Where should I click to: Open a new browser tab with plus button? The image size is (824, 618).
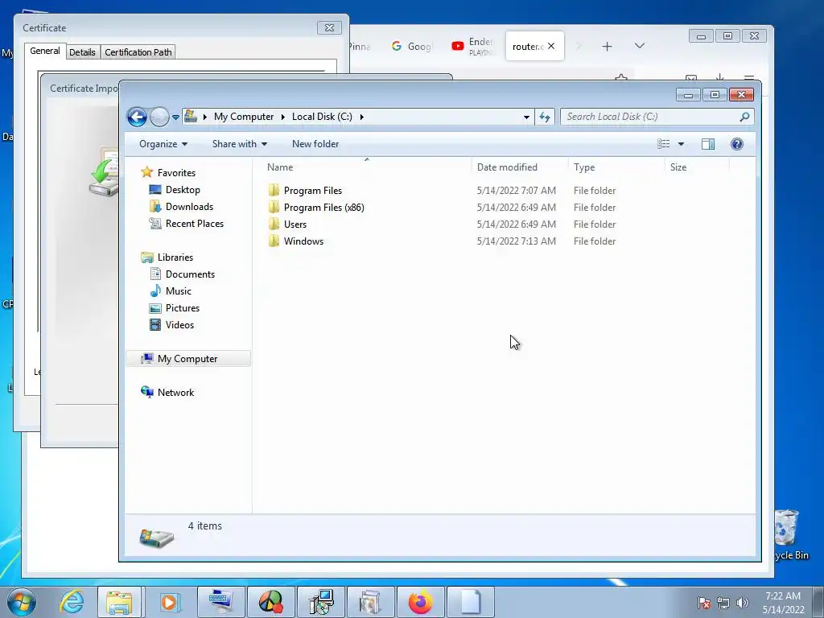pos(607,46)
